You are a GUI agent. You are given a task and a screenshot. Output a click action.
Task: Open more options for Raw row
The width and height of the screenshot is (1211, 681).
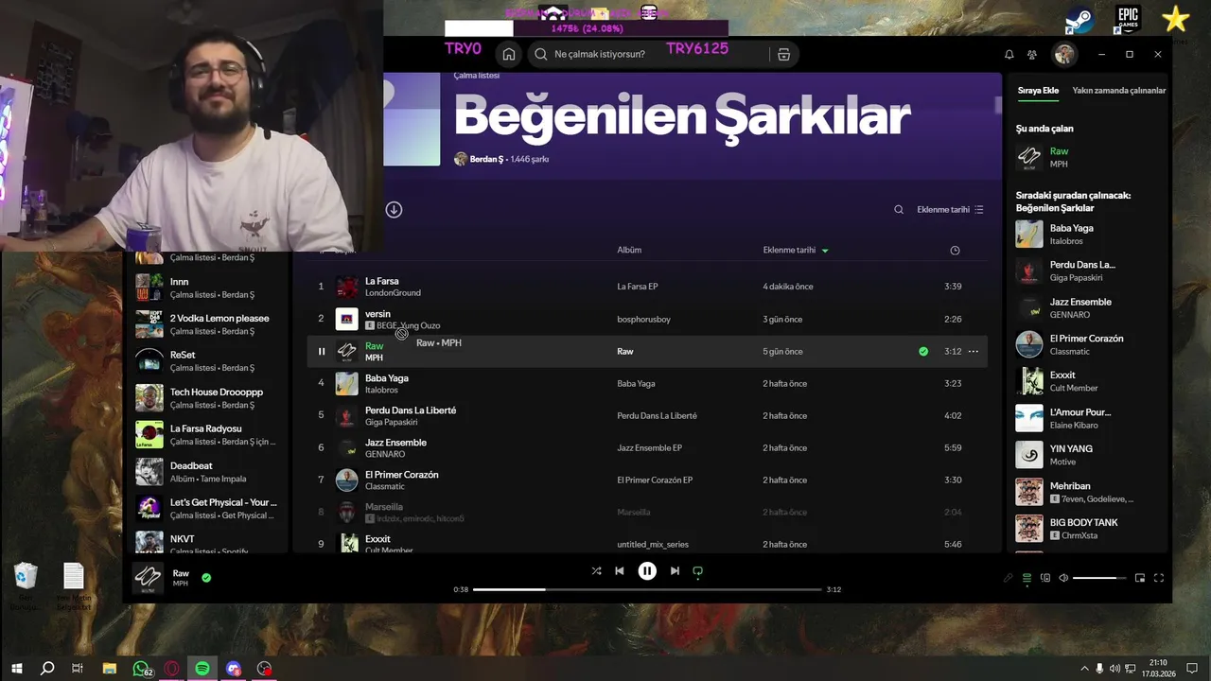(973, 352)
